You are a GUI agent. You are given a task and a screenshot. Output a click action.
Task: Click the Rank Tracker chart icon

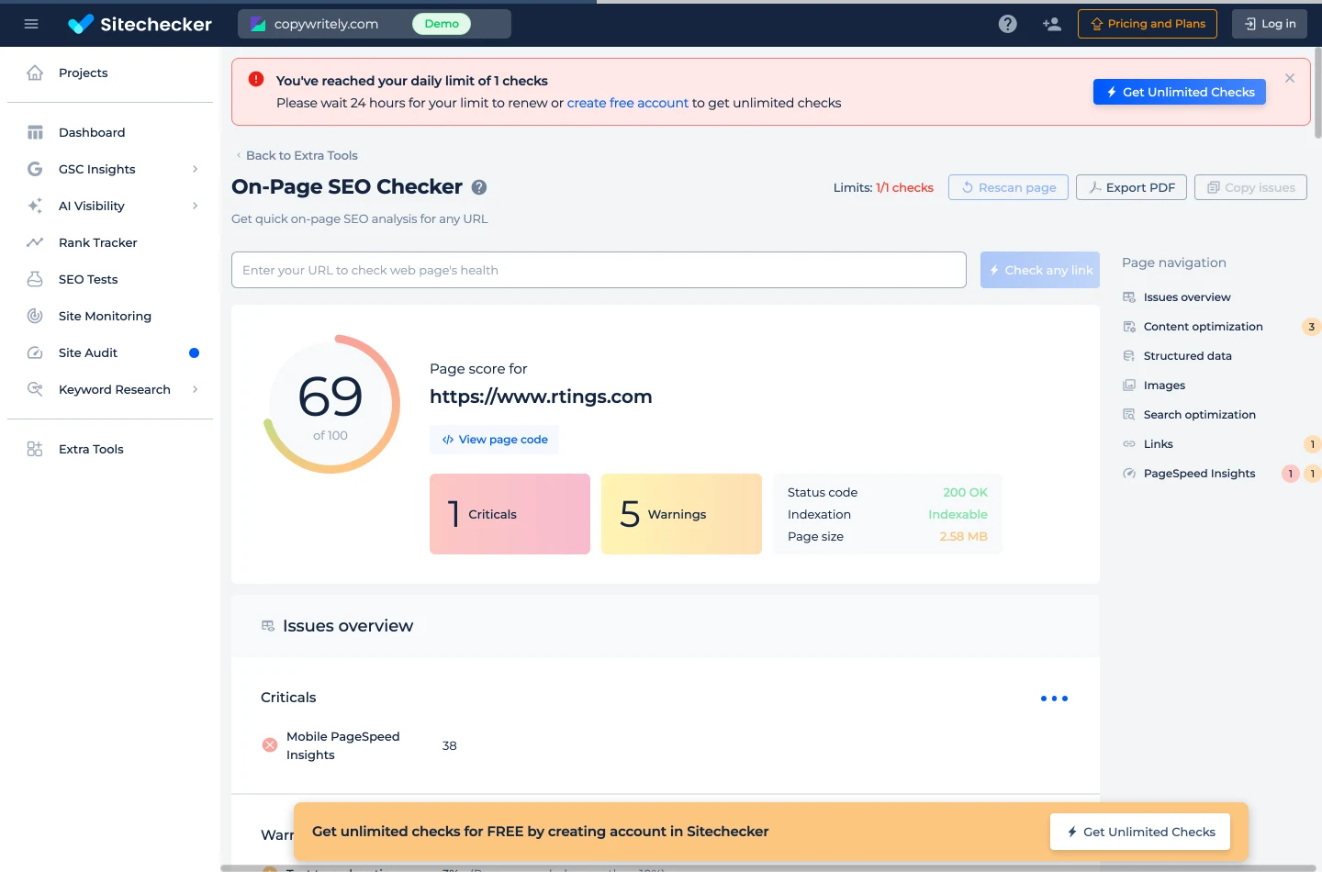pos(35,242)
